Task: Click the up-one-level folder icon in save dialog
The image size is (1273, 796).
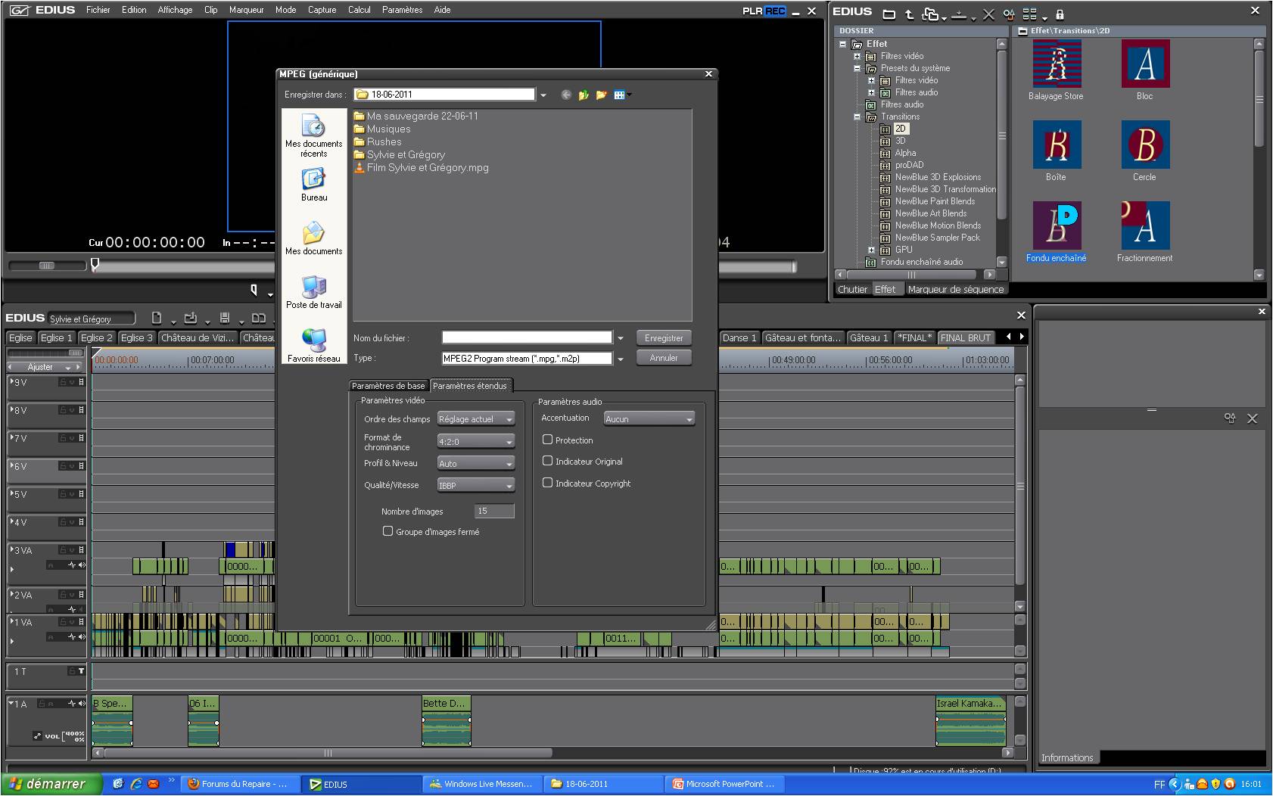Action: (x=584, y=95)
